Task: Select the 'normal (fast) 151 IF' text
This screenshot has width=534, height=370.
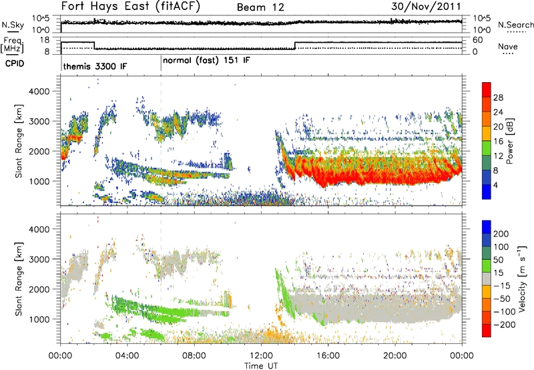Action: (206, 61)
